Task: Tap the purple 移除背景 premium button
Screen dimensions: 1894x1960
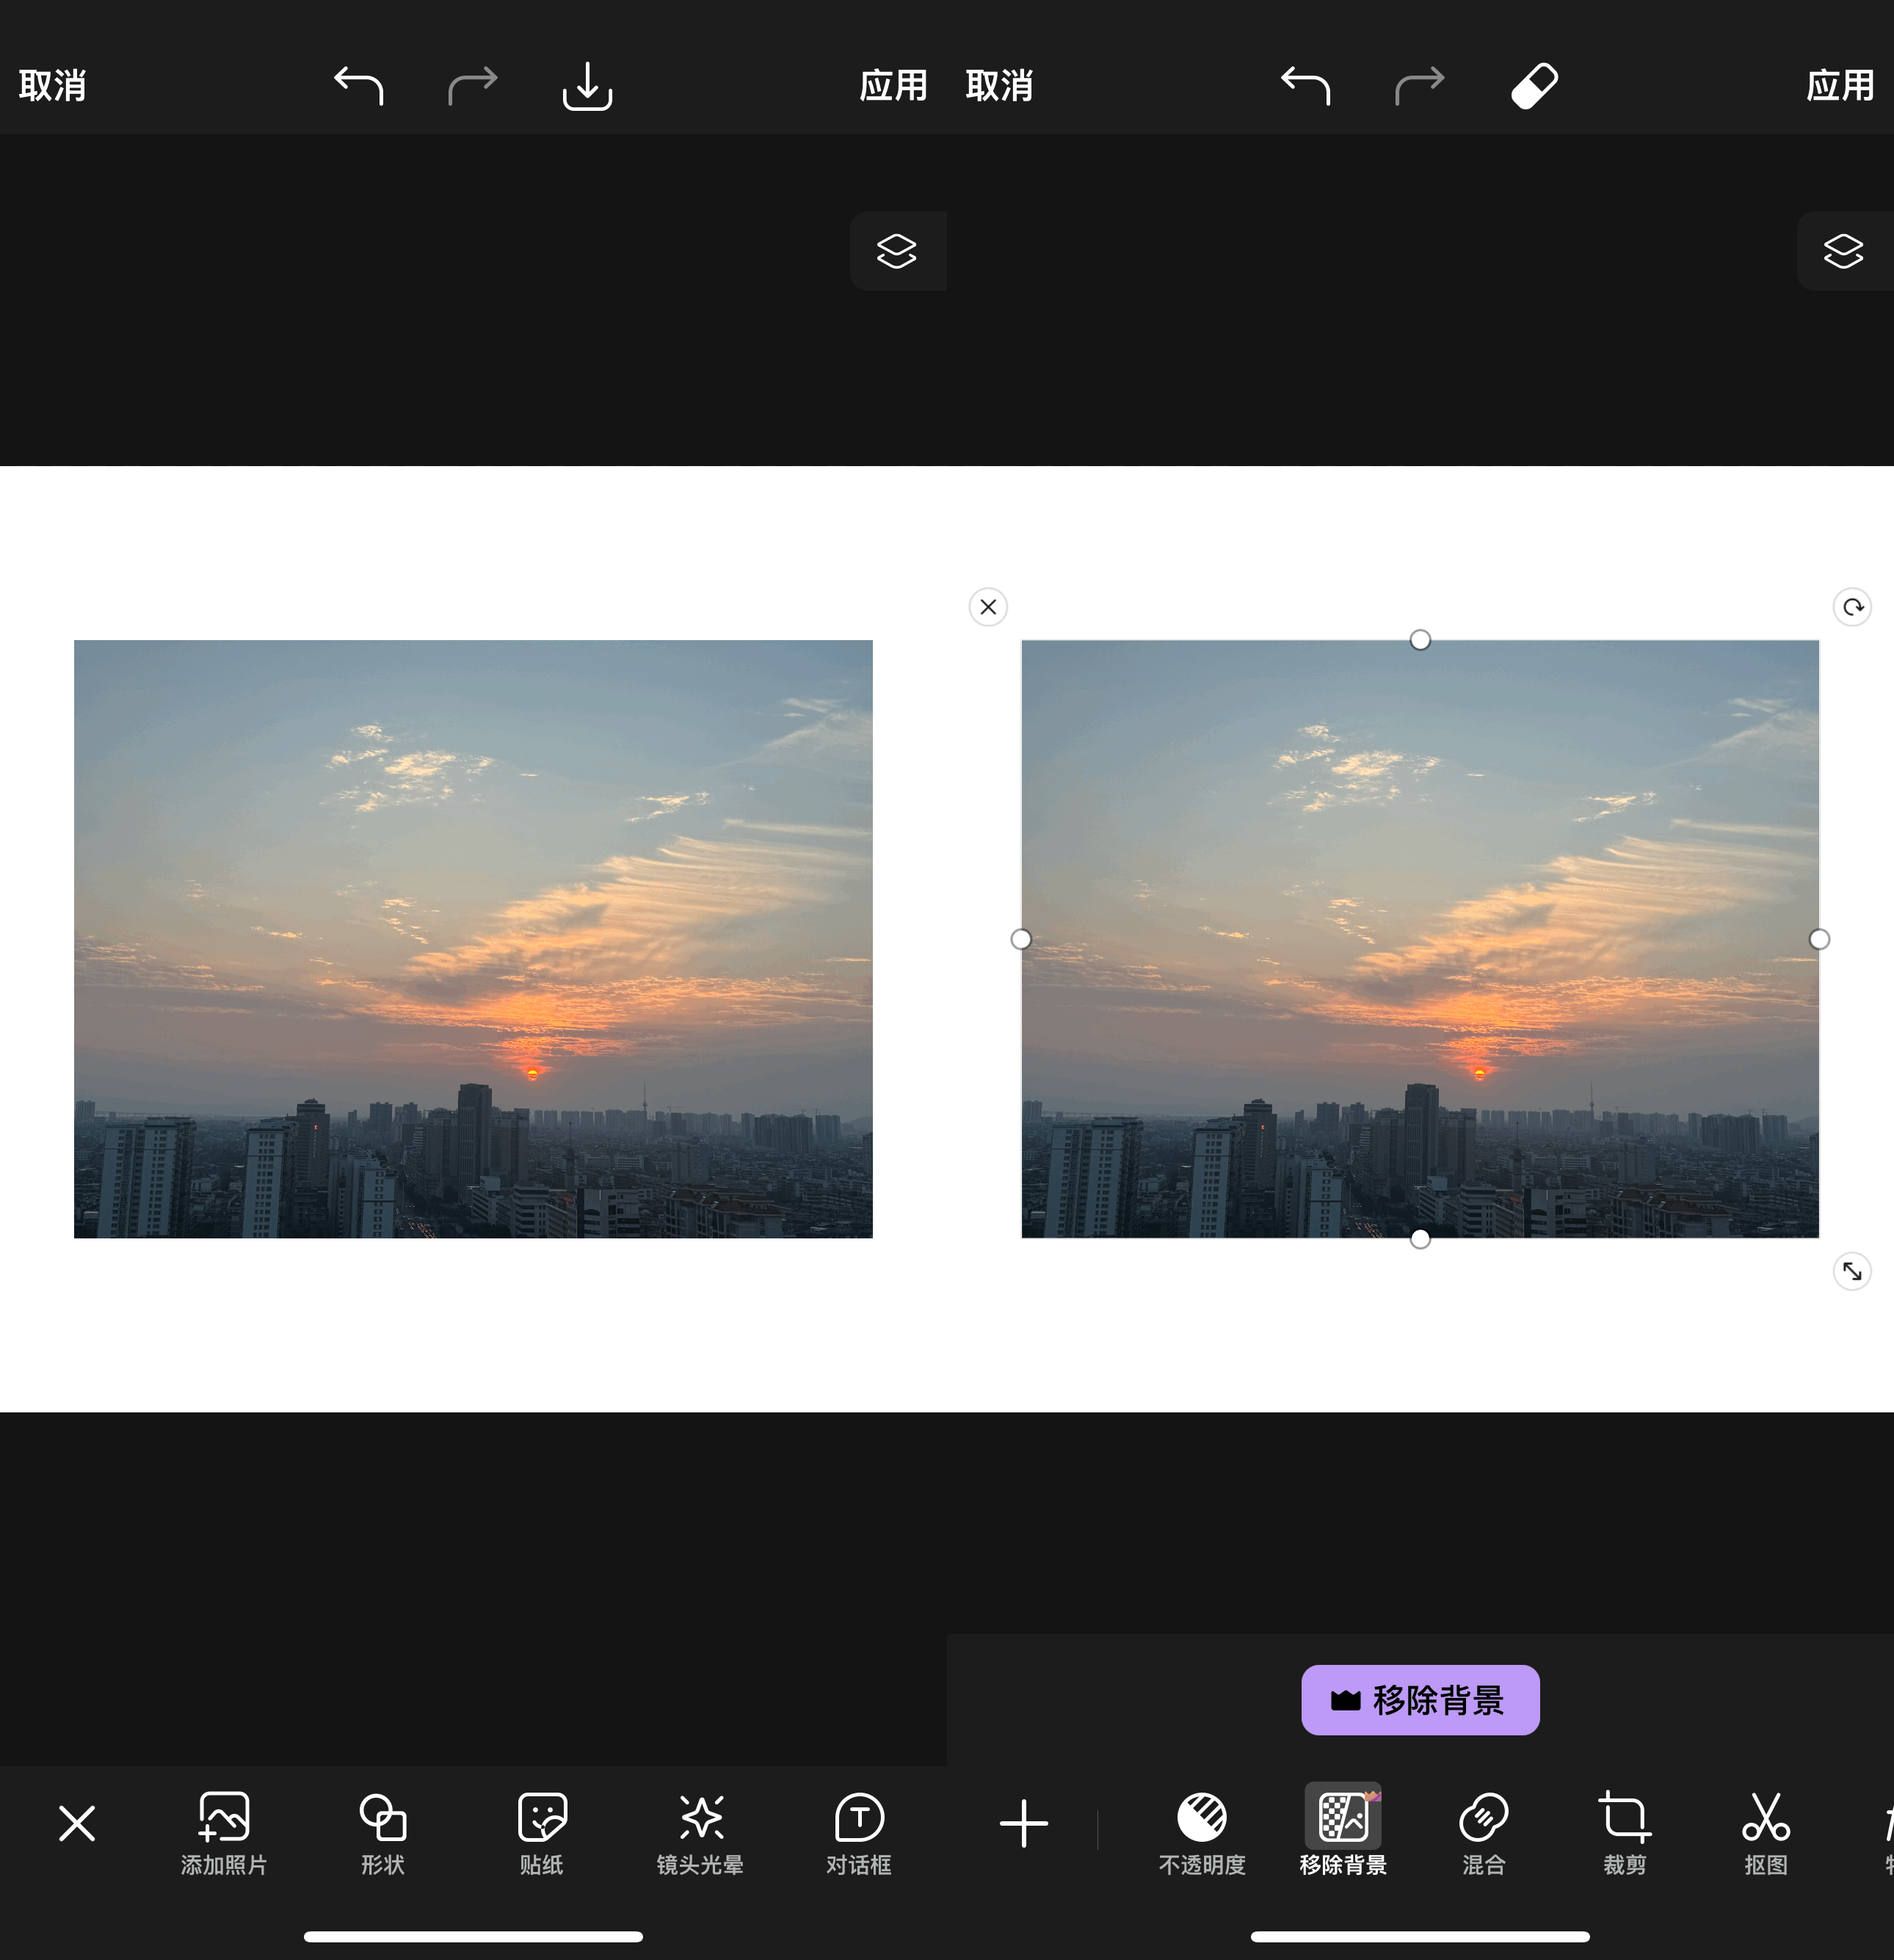Action: [1420, 1700]
